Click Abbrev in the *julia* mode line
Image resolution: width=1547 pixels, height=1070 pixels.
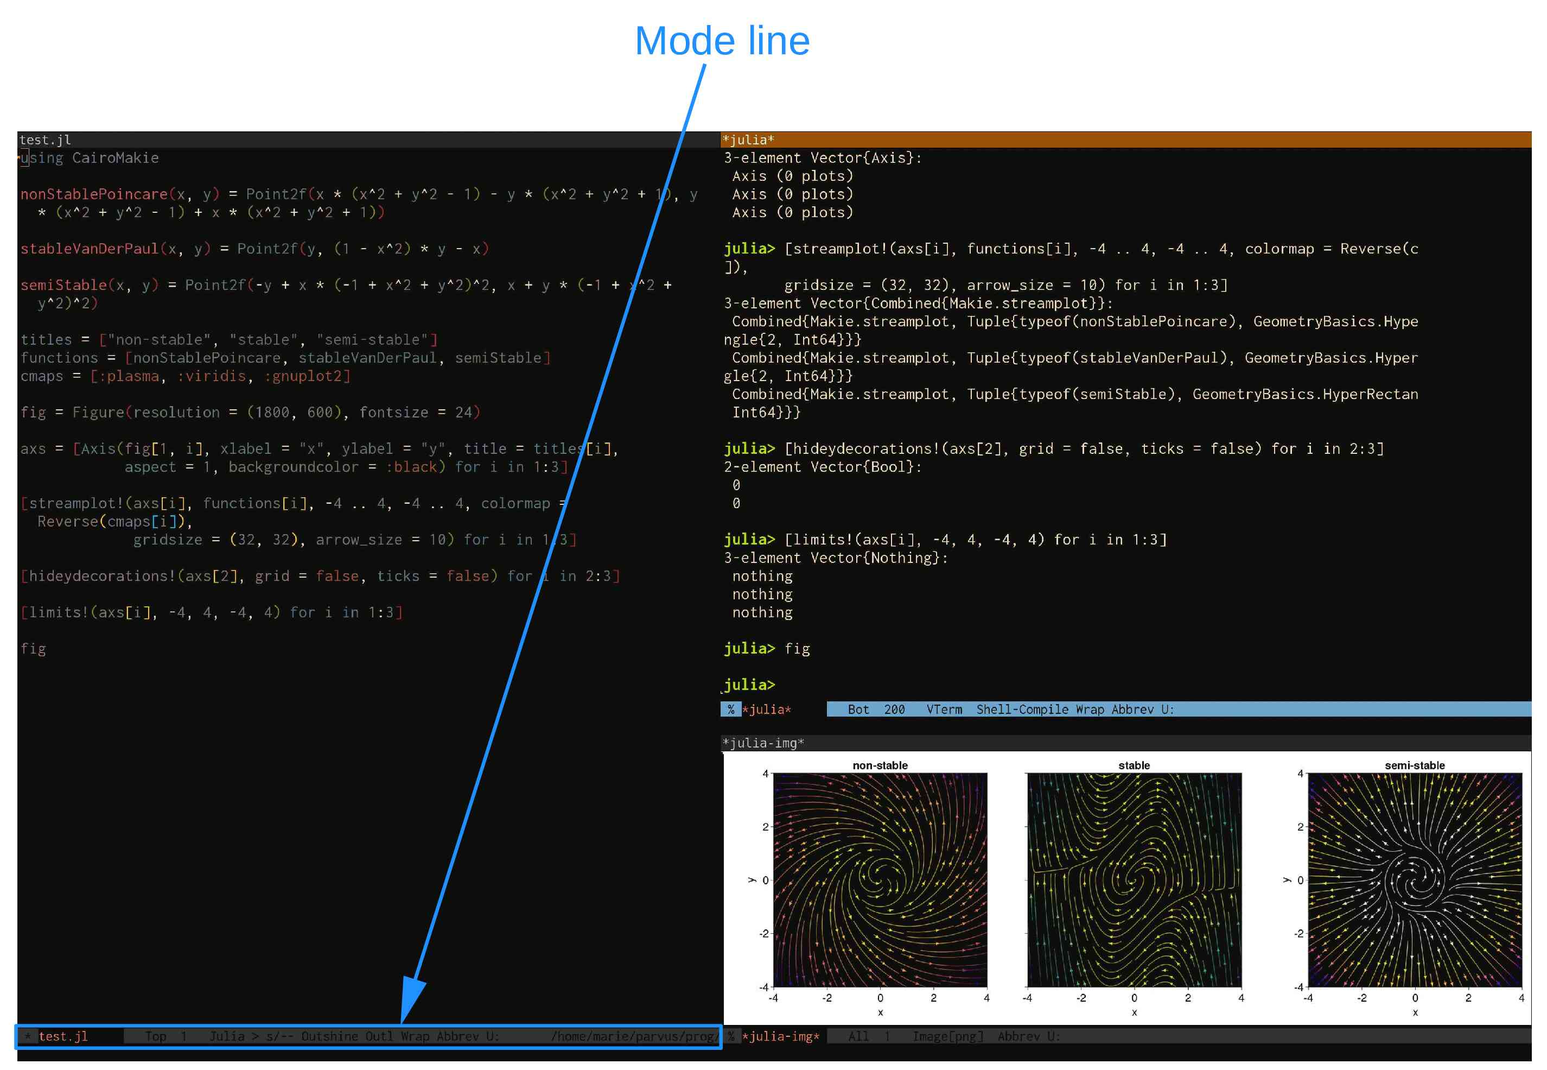point(1133,710)
